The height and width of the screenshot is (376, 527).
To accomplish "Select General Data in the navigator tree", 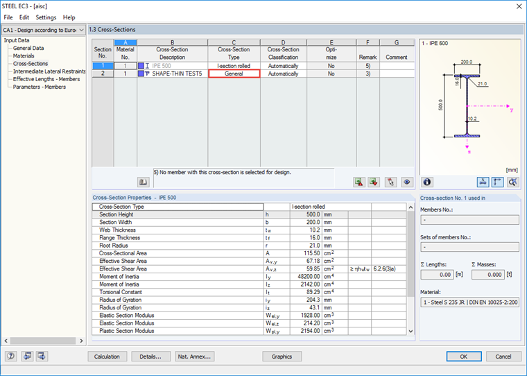I will 28,48.
